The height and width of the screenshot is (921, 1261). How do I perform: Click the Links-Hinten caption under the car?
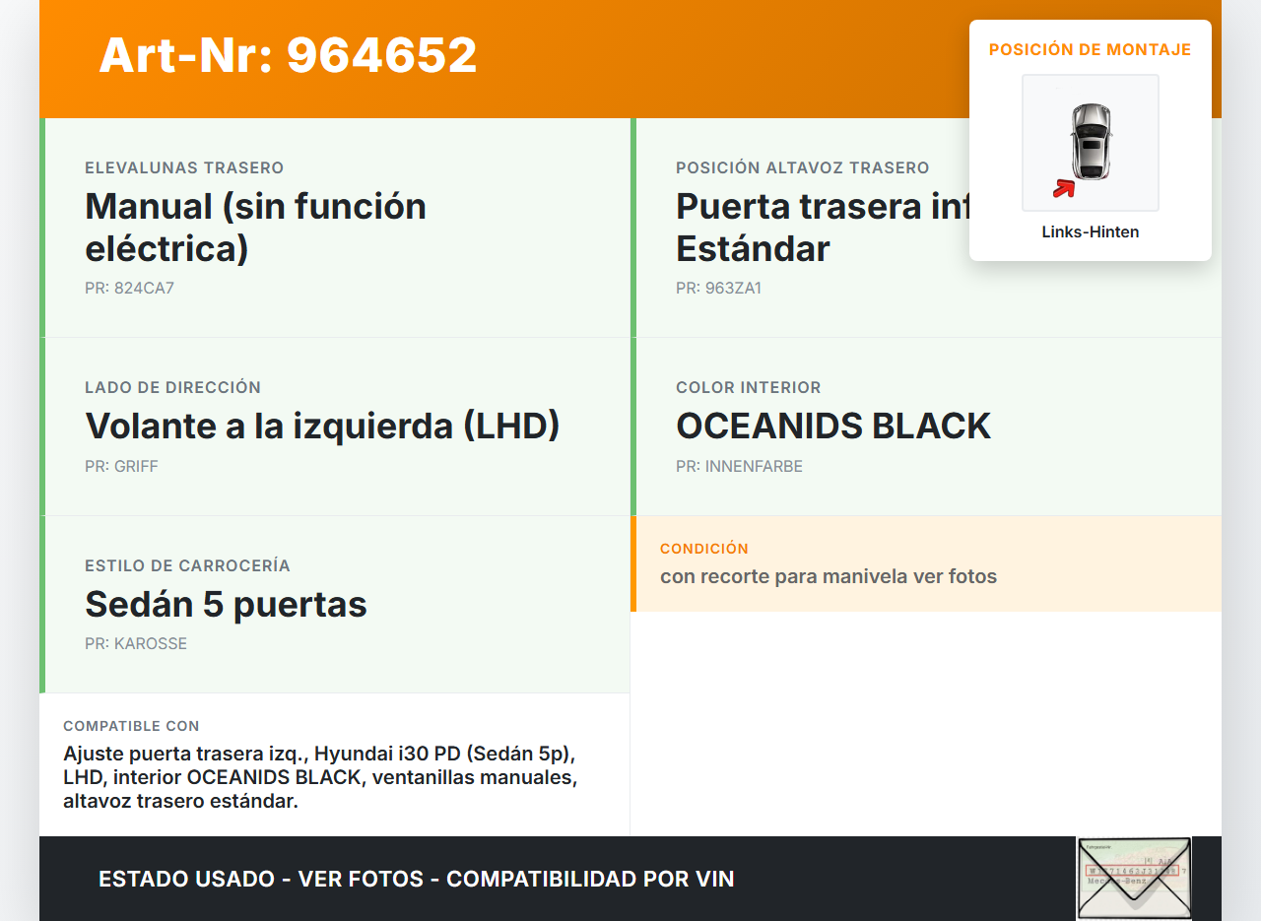pyautogui.click(x=1091, y=232)
